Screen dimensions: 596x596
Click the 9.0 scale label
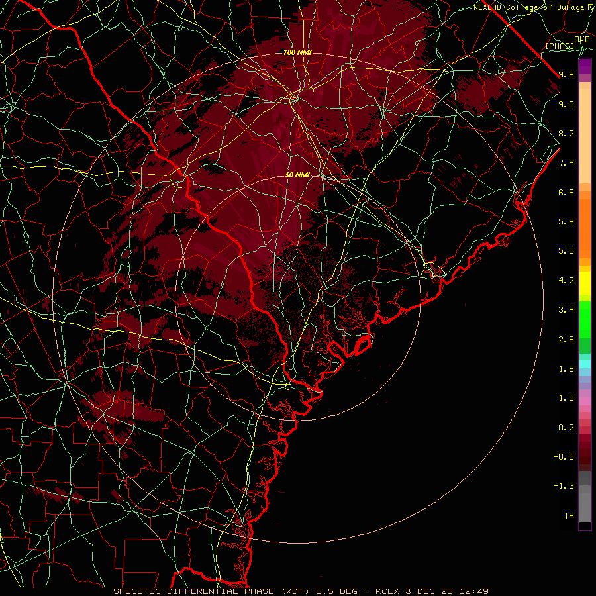pyautogui.click(x=566, y=104)
